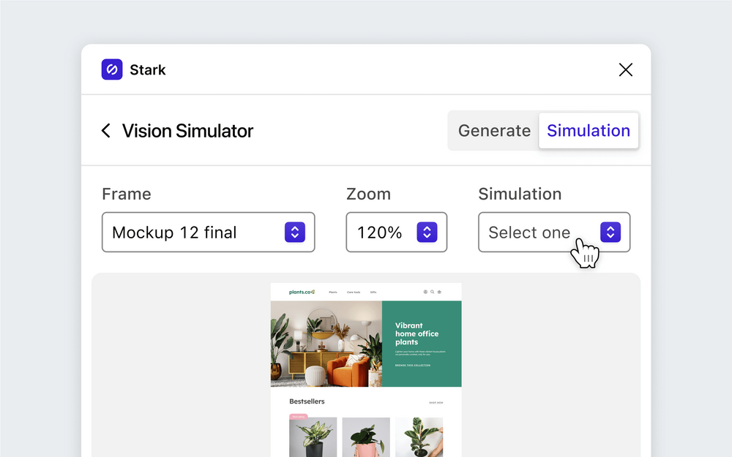Click the SHOP NOW link near Bestsellers
The width and height of the screenshot is (732, 457).
(436, 401)
